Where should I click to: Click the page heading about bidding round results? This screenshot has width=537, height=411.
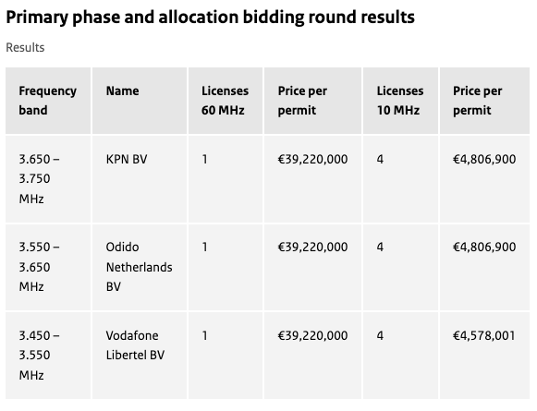pos(211,18)
